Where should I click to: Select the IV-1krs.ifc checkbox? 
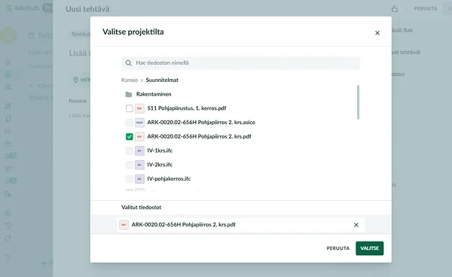pos(130,151)
